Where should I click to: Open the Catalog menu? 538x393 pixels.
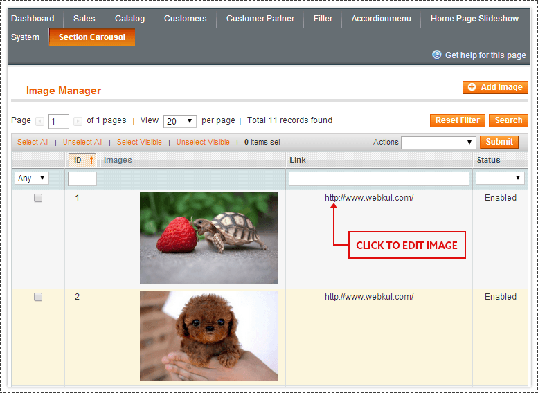[x=129, y=19]
